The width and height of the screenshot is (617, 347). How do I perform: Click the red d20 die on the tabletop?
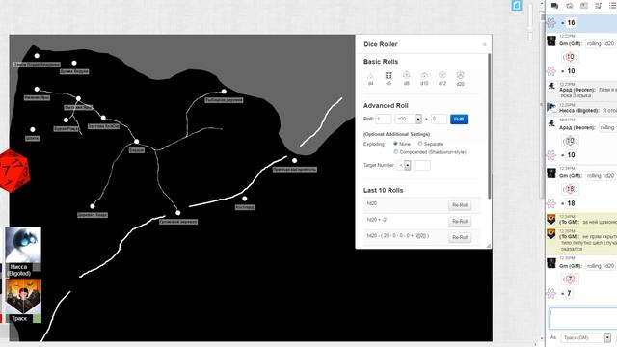[15, 171]
